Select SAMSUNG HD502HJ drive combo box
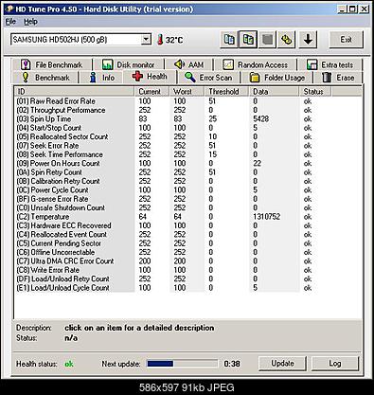 pyautogui.click(x=80, y=40)
